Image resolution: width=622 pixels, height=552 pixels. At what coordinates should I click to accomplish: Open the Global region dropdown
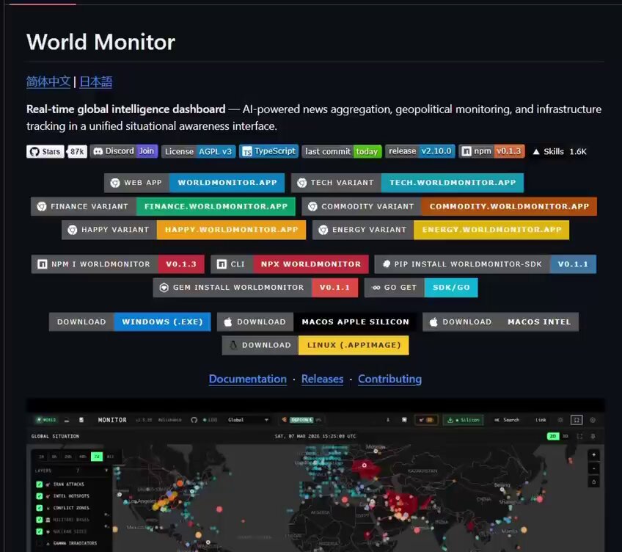pos(248,420)
